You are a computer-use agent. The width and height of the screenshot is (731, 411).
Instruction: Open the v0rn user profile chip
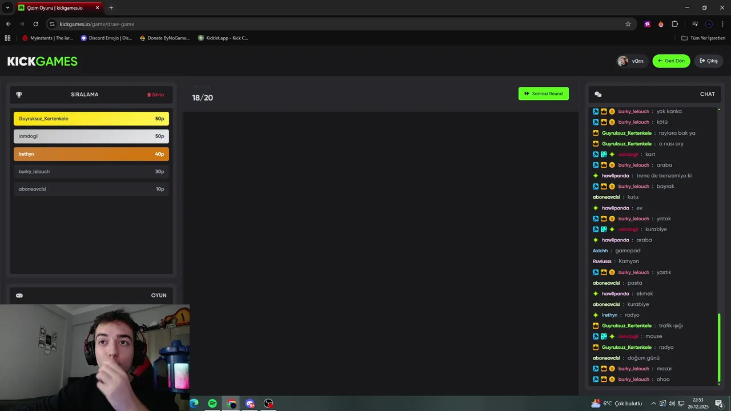631,61
